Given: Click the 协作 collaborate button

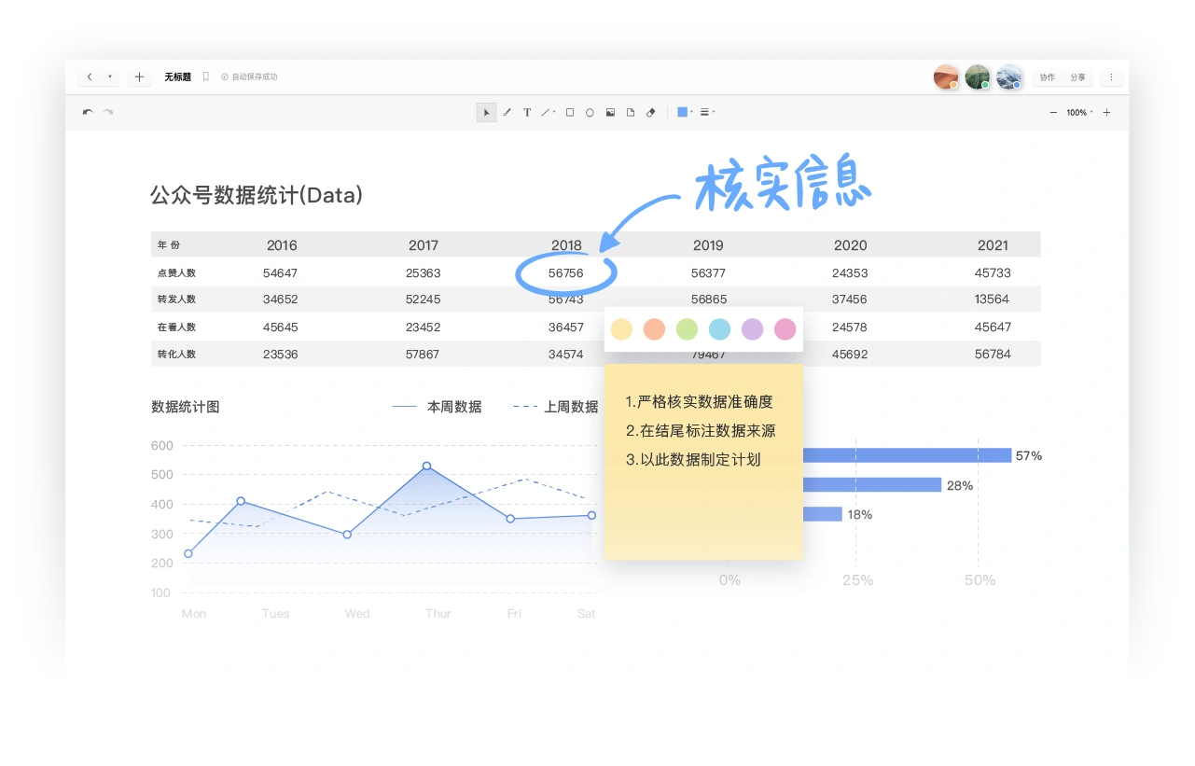Looking at the screenshot, I should coord(1048,77).
